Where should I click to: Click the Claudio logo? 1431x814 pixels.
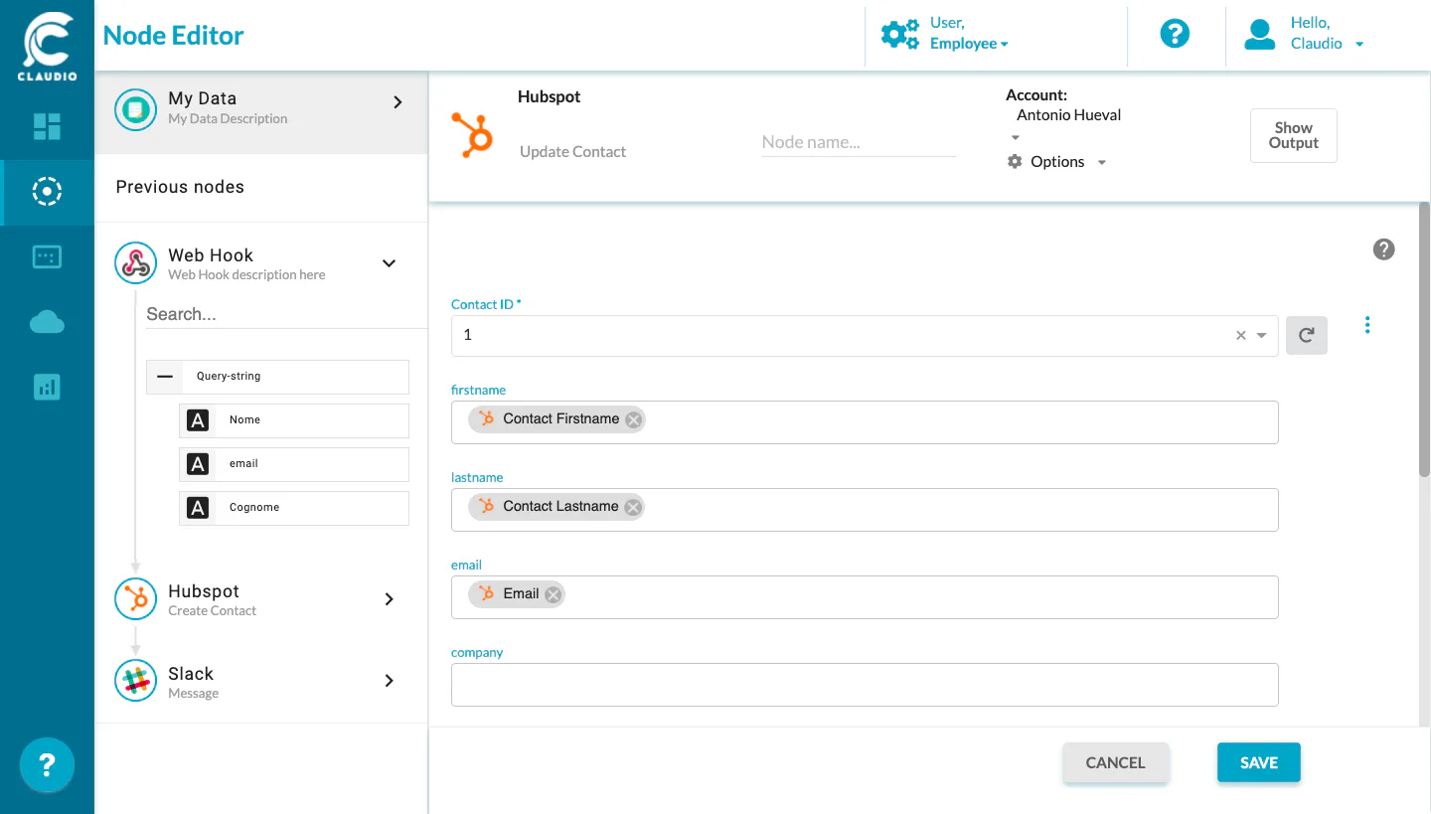coord(47,46)
